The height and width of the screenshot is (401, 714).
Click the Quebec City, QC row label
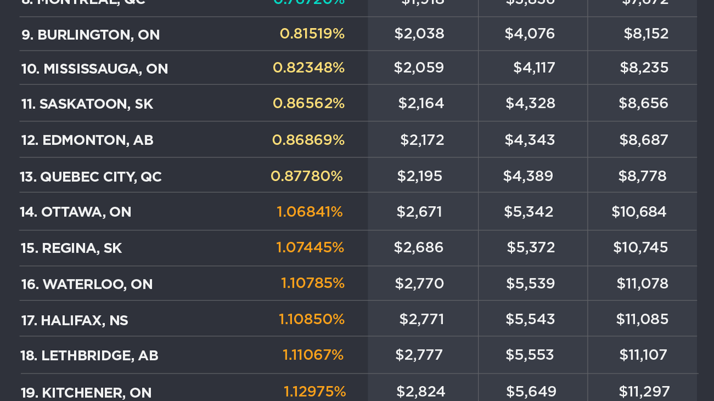pos(91,177)
